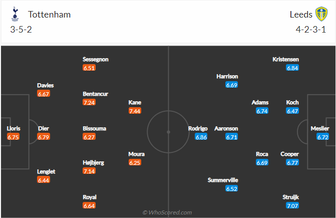Click Moura's 6.25 rating badge
Screen dimensions: 336x218
pyautogui.click(x=135, y=163)
